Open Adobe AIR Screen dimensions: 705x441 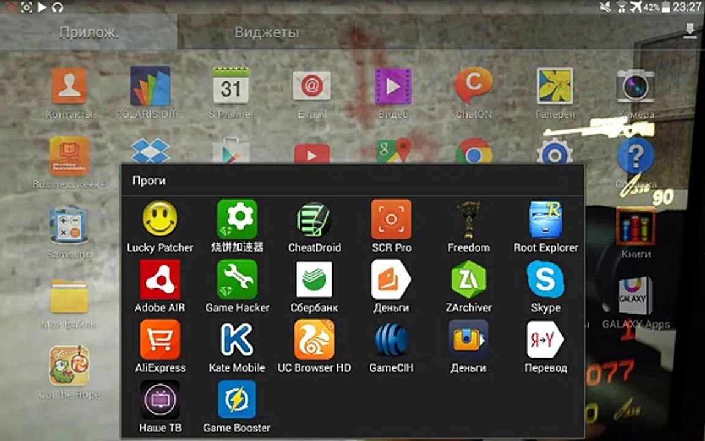[x=160, y=279]
